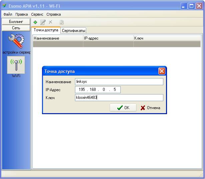Confirm the dialog with OK button
Image resolution: width=205 pixels, height=179 pixels.
(123, 108)
